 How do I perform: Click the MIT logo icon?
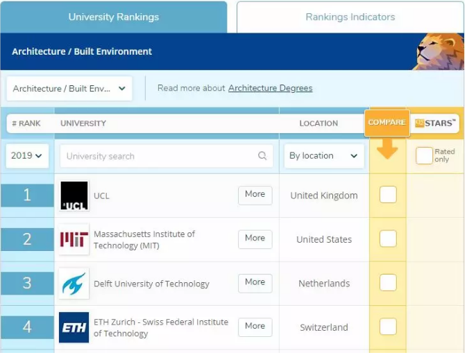tap(74, 240)
